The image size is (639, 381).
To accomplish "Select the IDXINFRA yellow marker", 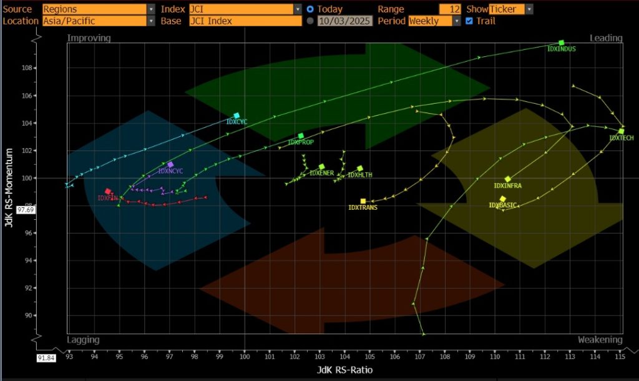I will pyautogui.click(x=508, y=179).
